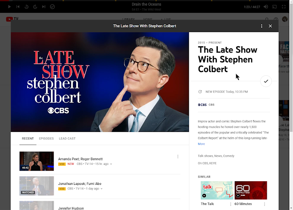This screenshot has width=293, height=210.
Task: Expand airings dropdown next to 1 day ago
Action: (102, 189)
